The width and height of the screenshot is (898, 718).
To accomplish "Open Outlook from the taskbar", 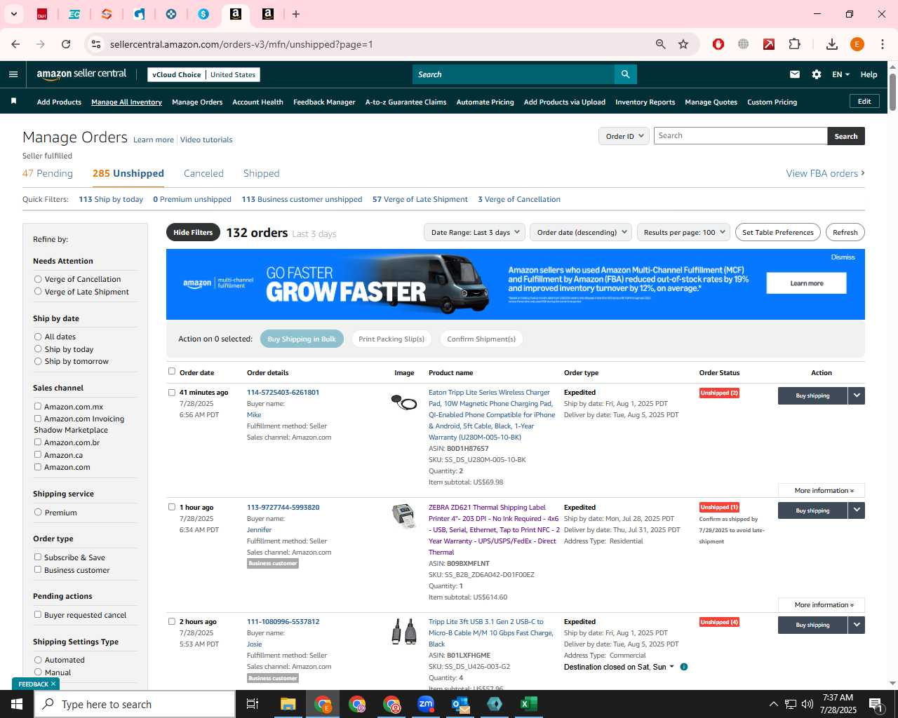I will (460, 704).
